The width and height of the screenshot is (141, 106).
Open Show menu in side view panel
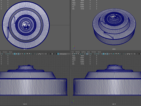(x=88, y=52)
